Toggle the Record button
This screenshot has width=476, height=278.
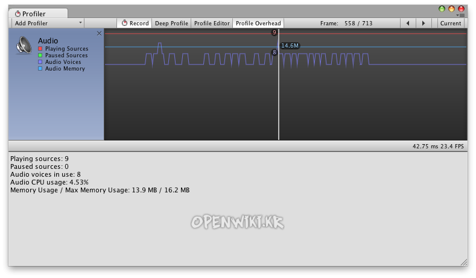(135, 23)
